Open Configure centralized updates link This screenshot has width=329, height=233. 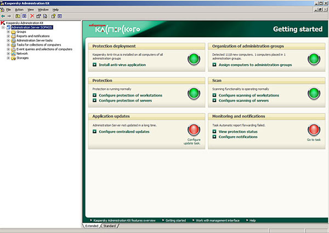coord(124,132)
